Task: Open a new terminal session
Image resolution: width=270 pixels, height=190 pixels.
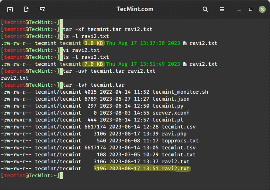Action: click(10, 9)
